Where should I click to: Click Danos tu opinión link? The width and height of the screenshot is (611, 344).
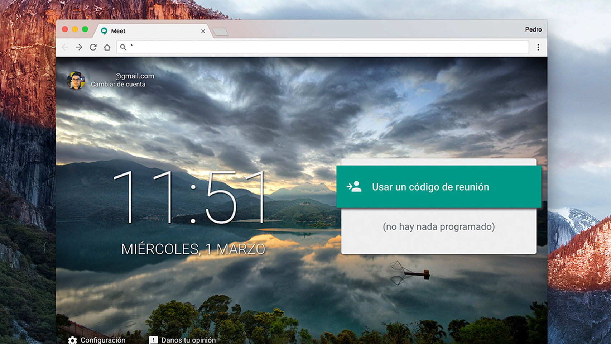tap(188, 340)
